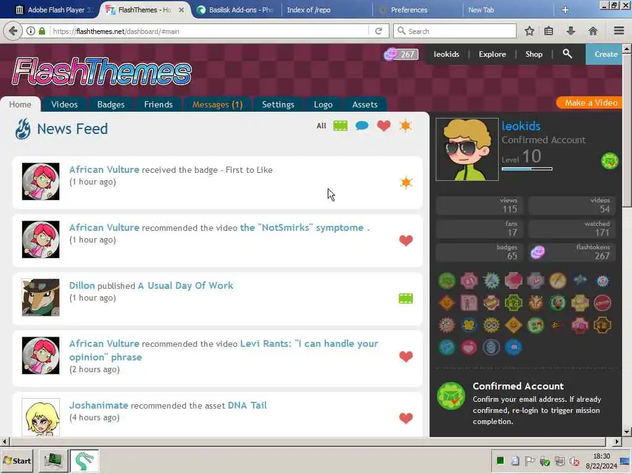Screen dimensions: 632x474
Task: Open the Logo dashboard tab
Action: coord(323,104)
